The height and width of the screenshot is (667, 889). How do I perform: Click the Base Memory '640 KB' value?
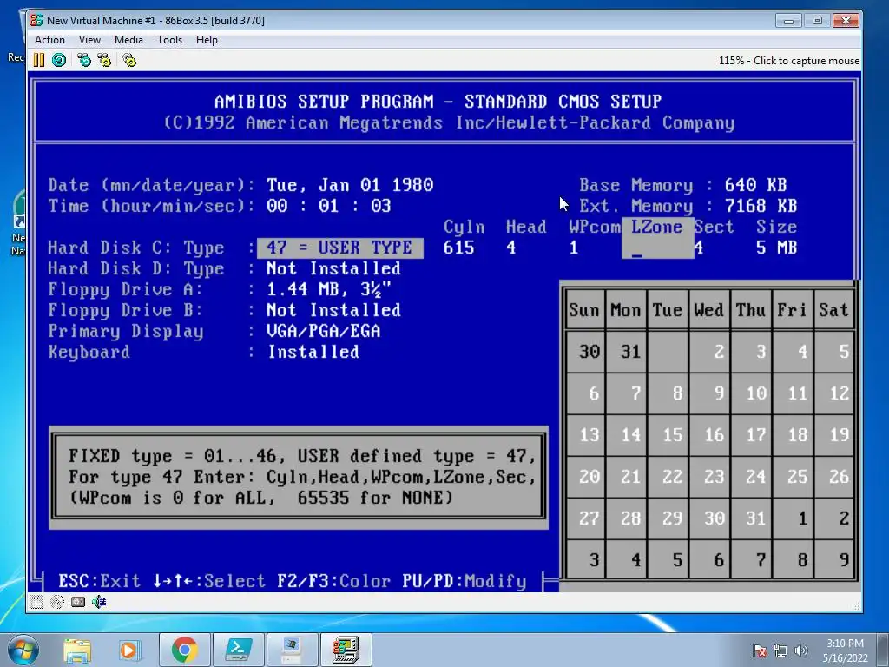pyautogui.click(x=756, y=185)
